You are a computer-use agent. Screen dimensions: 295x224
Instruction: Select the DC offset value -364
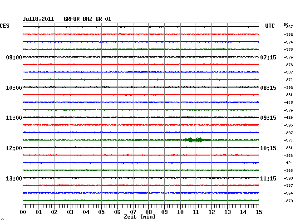coord(288,193)
